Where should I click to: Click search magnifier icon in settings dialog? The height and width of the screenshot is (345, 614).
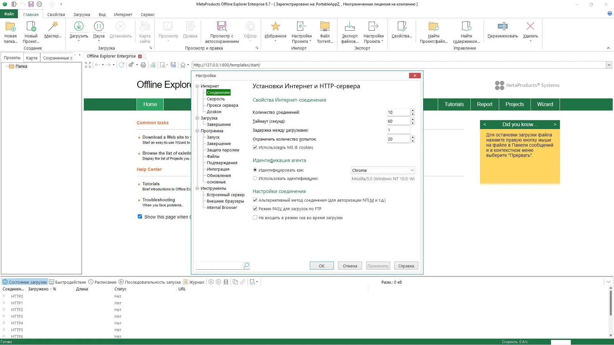[x=246, y=265]
